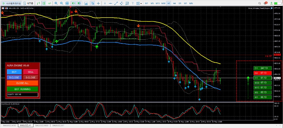Select the Fibonacci retracement tool
The image size is (283, 128).
click(127, 3)
